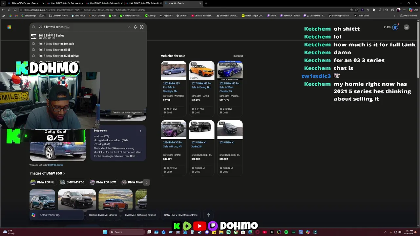Click the purple 2024 BMW X5 thumbnail
Screen dimensions: 420x236
174,130
